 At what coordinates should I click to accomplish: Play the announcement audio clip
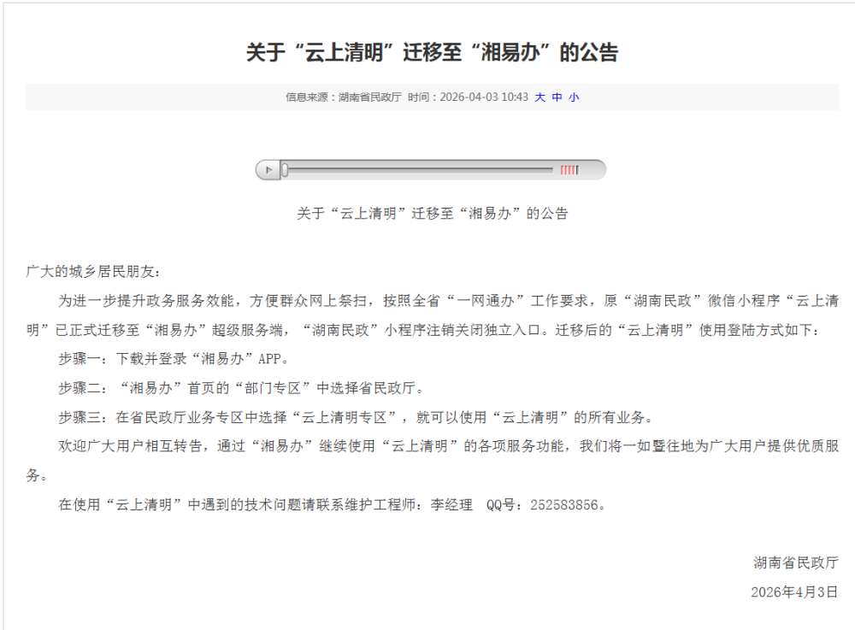coord(268,170)
